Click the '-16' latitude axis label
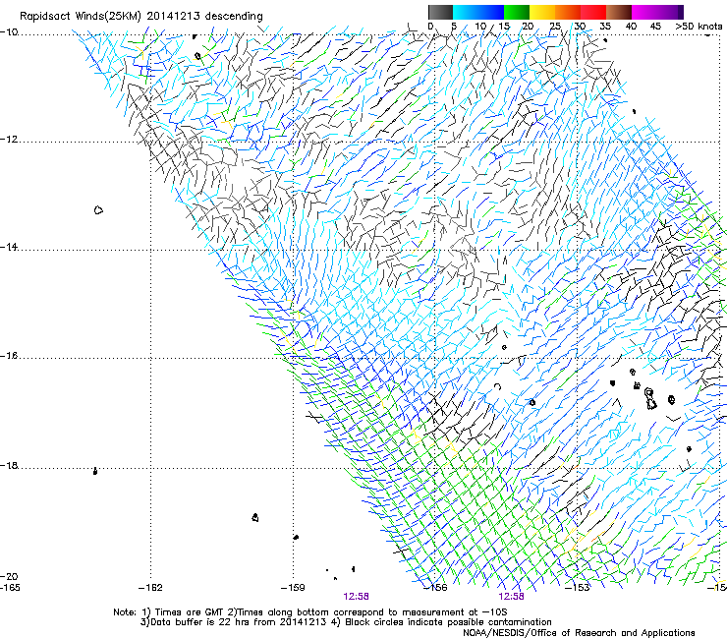The image size is (727, 639). [x=9, y=356]
